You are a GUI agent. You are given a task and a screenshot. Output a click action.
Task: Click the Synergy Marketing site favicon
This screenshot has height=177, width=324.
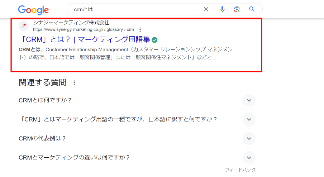click(x=24, y=25)
